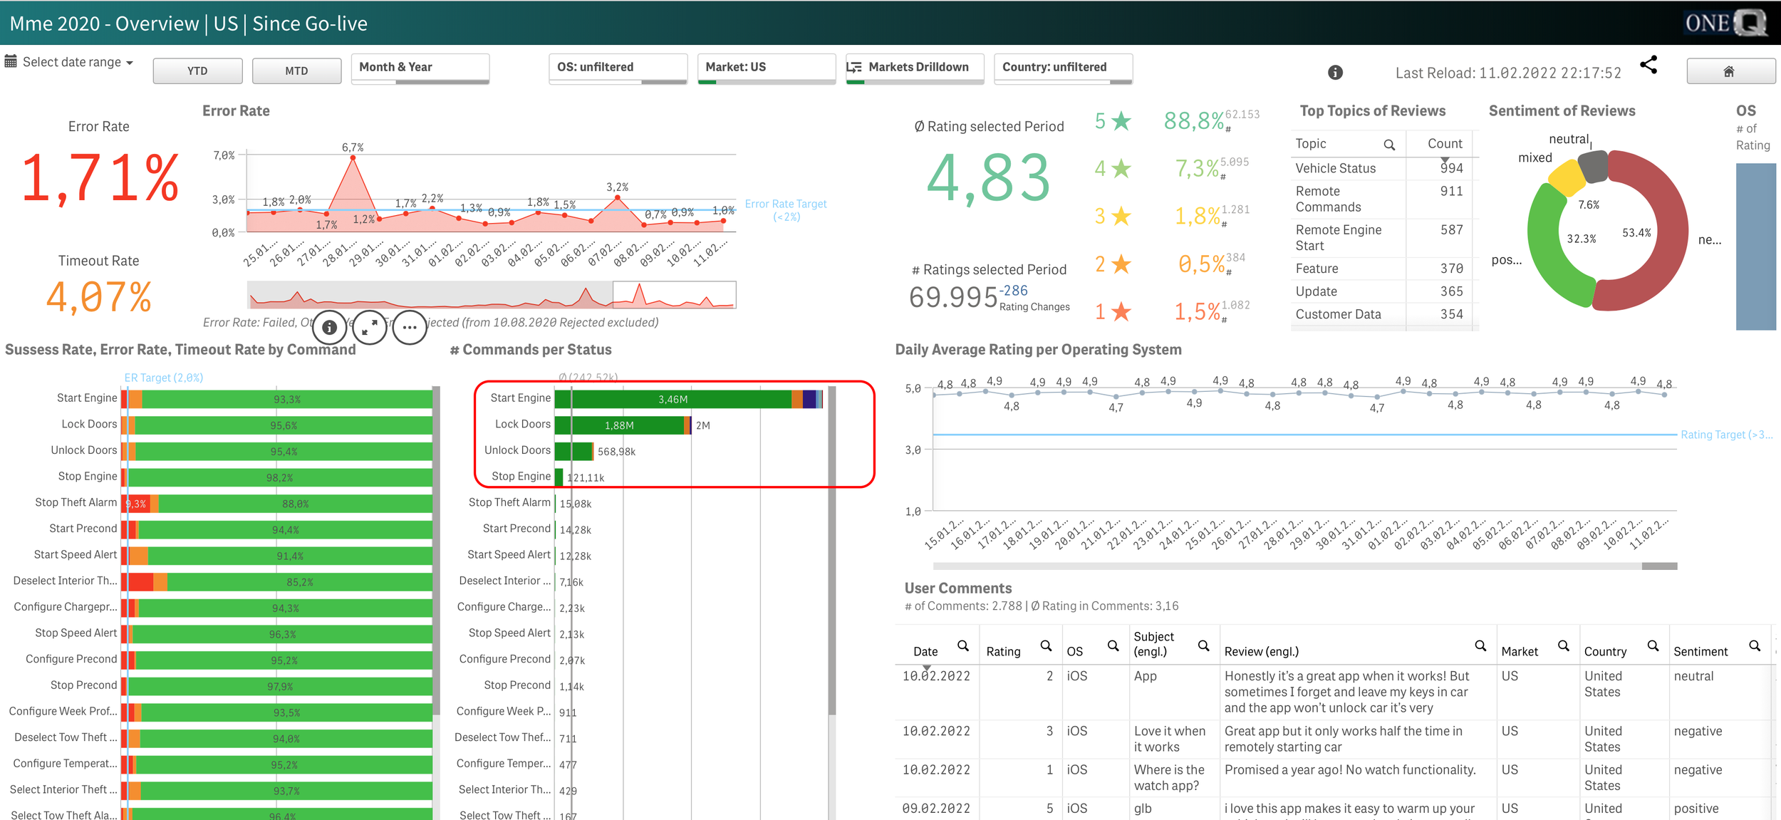This screenshot has height=820, width=1781.
Task: Click the Daily Average Rating horizontal scrollbar
Action: [1658, 566]
